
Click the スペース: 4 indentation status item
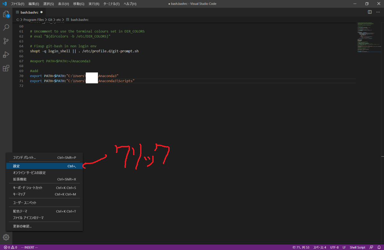pyautogui.click(x=320, y=247)
